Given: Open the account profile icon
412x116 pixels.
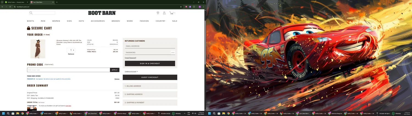Looking at the screenshot, I should 164,13.
